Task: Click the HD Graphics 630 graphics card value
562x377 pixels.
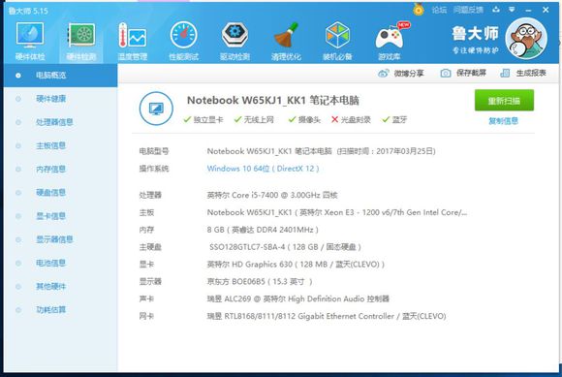Action: (x=296, y=265)
